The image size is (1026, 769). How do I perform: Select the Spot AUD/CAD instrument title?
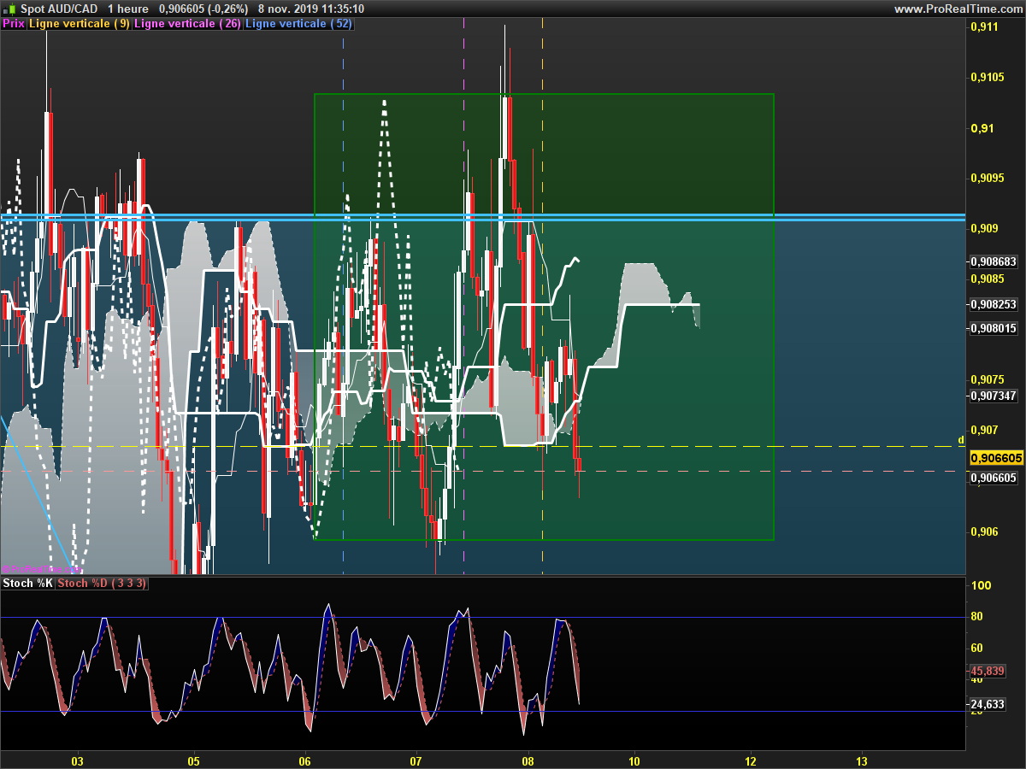click(60, 9)
